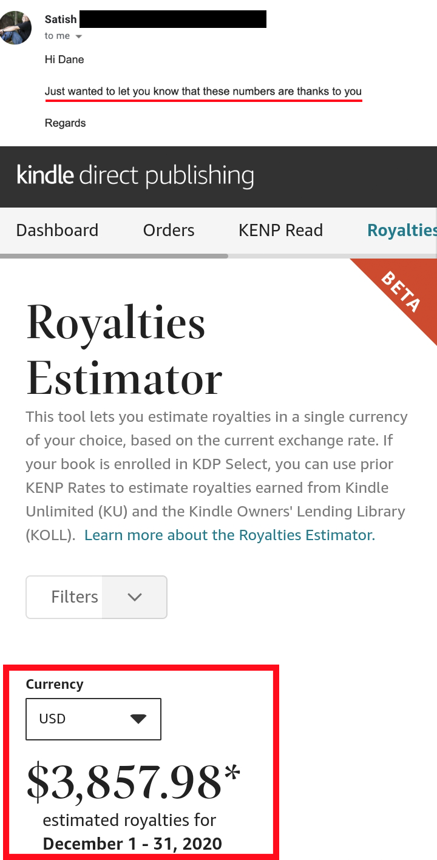Click the $3,857.98 estimated royalties amount
This screenshot has width=437, height=860.
click(124, 782)
